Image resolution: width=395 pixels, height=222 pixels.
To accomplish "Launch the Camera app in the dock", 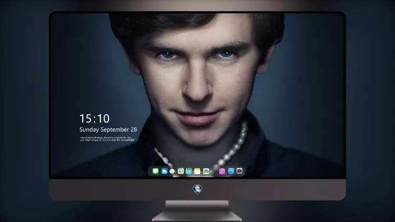I will (240, 171).
